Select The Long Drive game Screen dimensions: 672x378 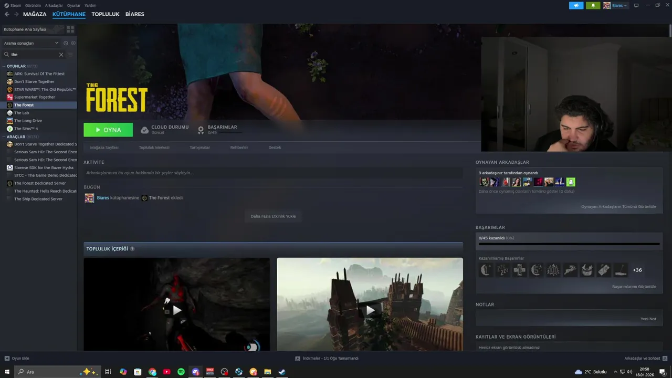coord(28,121)
